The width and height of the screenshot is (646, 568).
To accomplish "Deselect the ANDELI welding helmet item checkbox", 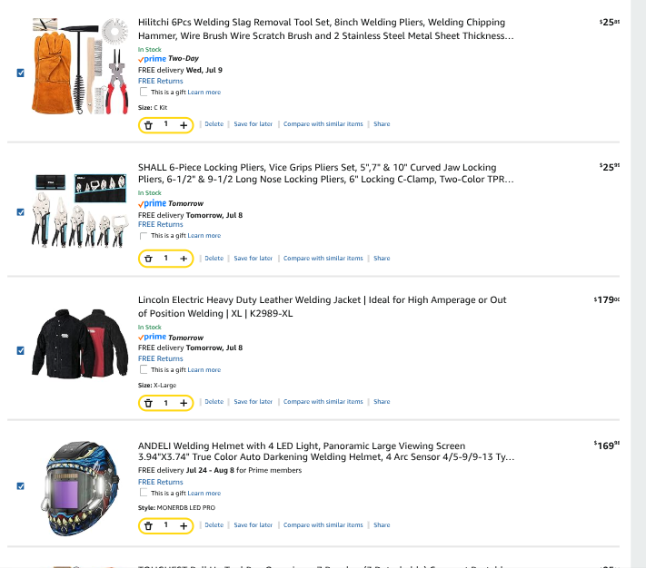I will pyautogui.click(x=21, y=486).
